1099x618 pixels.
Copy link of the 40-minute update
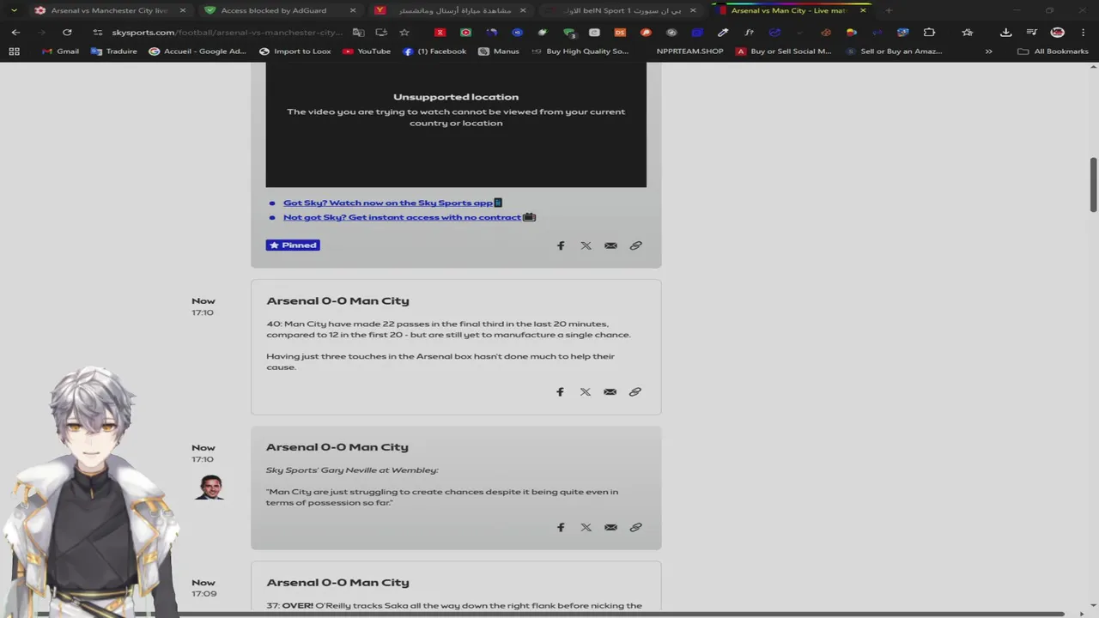tap(635, 391)
